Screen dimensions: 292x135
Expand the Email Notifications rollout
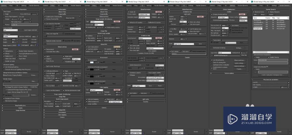click(x=20, y=105)
